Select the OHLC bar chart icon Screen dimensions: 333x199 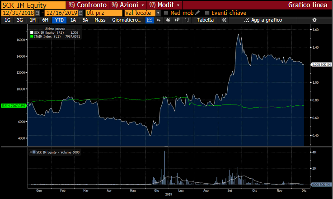(x=187, y=20)
